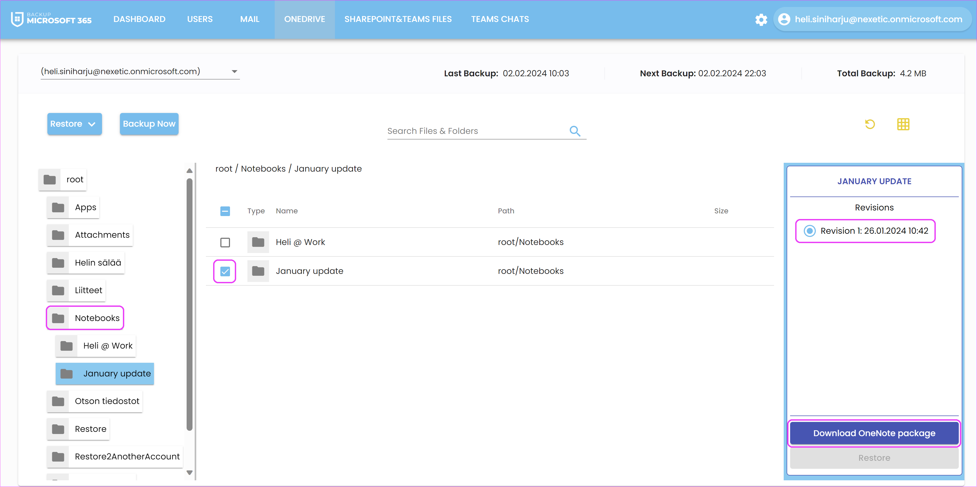Click the Notebooks folder icon in tree
This screenshot has height=487, width=977.
58,318
